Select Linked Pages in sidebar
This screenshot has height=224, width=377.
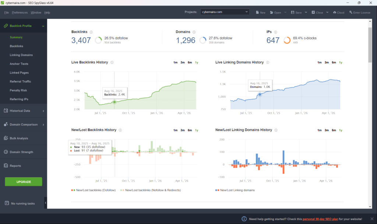[x=19, y=73]
